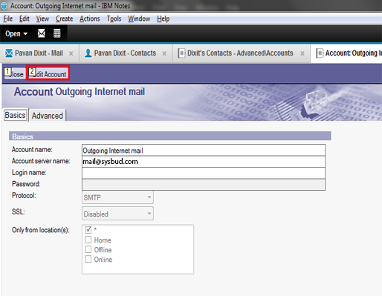Click the Pavan Dixit - Contacts person icon
This screenshot has height=296, width=382.
coord(88,53)
